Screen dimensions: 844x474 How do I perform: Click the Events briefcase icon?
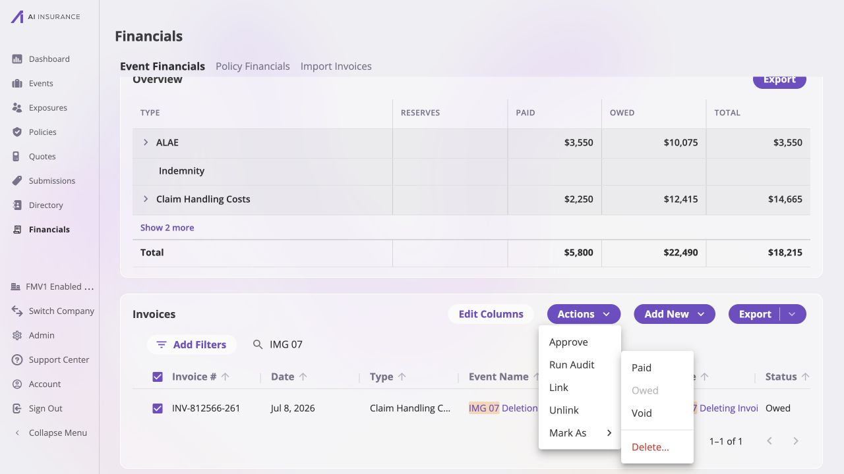[x=17, y=84]
